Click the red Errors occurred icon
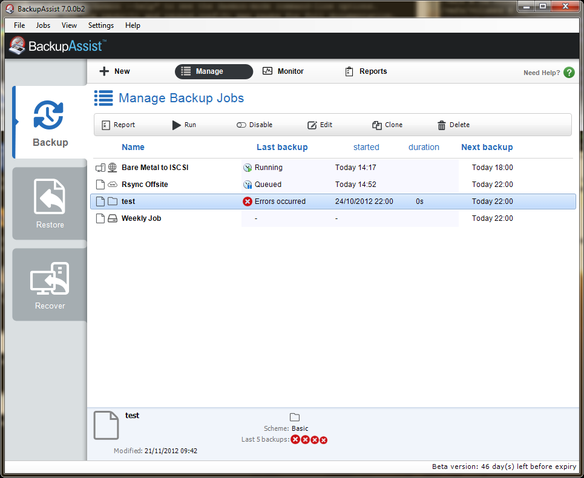584x478 pixels. pos(248,201)
